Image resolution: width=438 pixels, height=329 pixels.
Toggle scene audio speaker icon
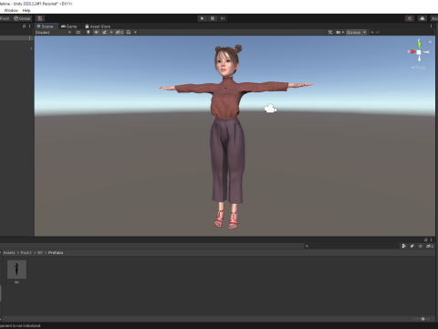click(x=97, y=32)
